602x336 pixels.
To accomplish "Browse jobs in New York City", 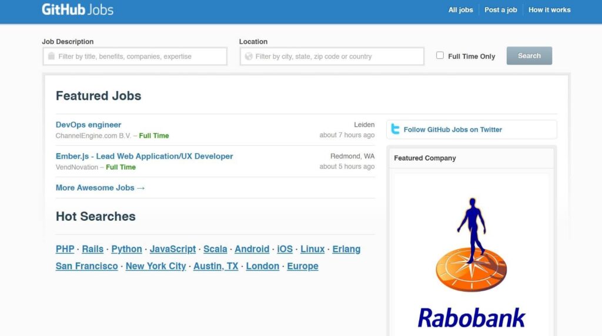I will tap(155, 266).
